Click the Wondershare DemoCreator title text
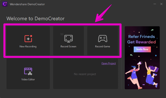Viewport: 166px width, 98px height. click(x=27, y=4)
